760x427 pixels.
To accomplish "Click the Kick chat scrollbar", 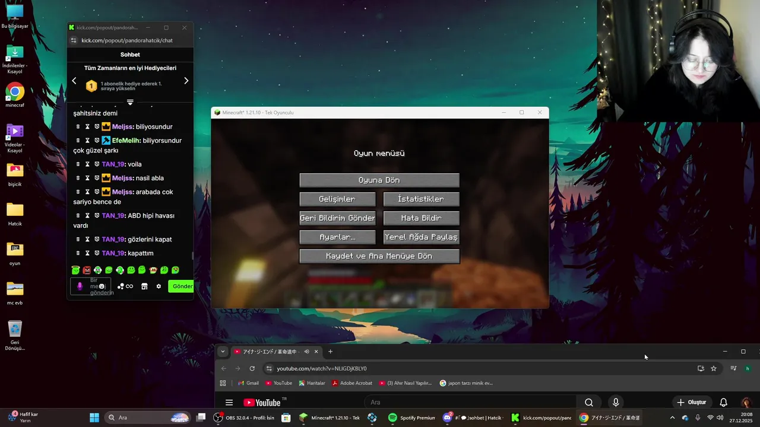I will (x=192, y=256).
